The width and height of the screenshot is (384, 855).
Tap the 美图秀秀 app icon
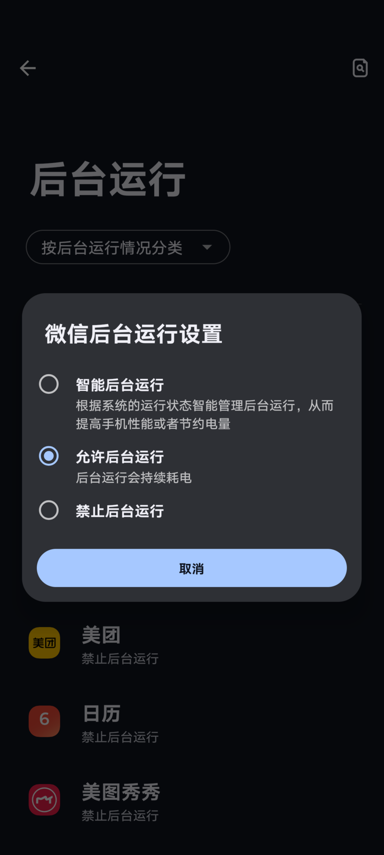click(x=44, y=800)
